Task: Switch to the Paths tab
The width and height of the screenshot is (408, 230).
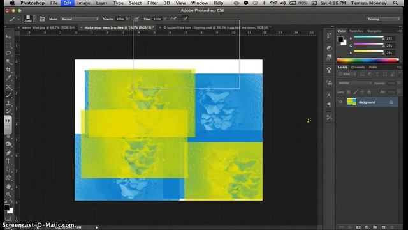Action: point(373,67)
